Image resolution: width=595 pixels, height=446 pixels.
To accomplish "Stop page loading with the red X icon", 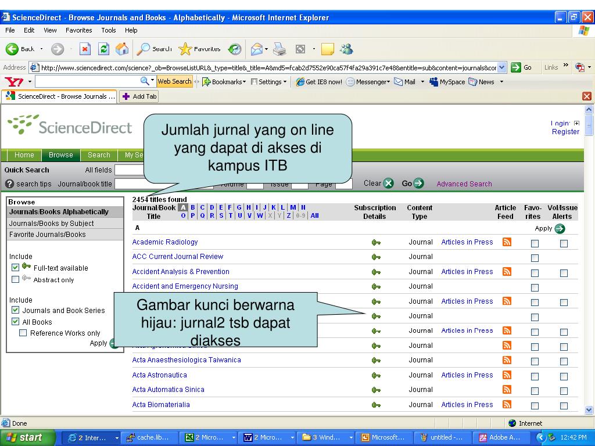I will coord(85,49).
